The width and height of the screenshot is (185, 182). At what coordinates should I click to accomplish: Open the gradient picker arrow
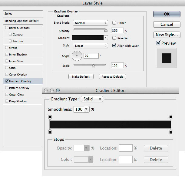105,38
